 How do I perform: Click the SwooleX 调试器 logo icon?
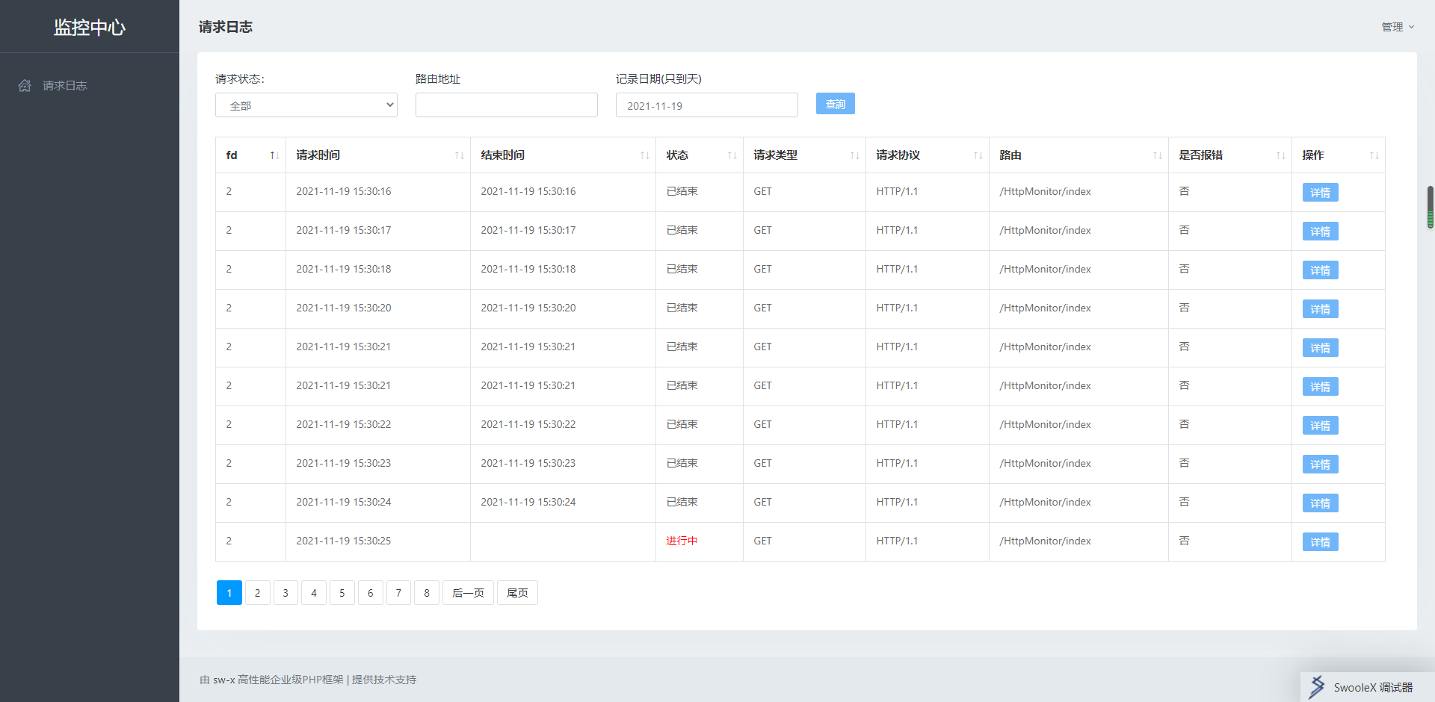[x=1317, y=687]
